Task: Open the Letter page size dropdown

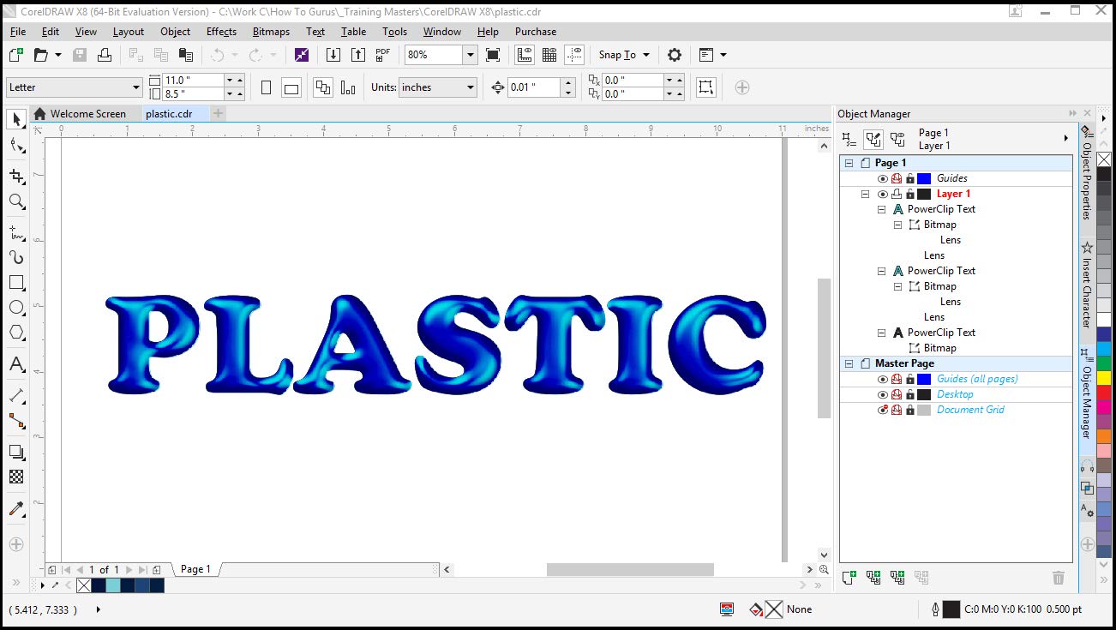Action: 135,87
